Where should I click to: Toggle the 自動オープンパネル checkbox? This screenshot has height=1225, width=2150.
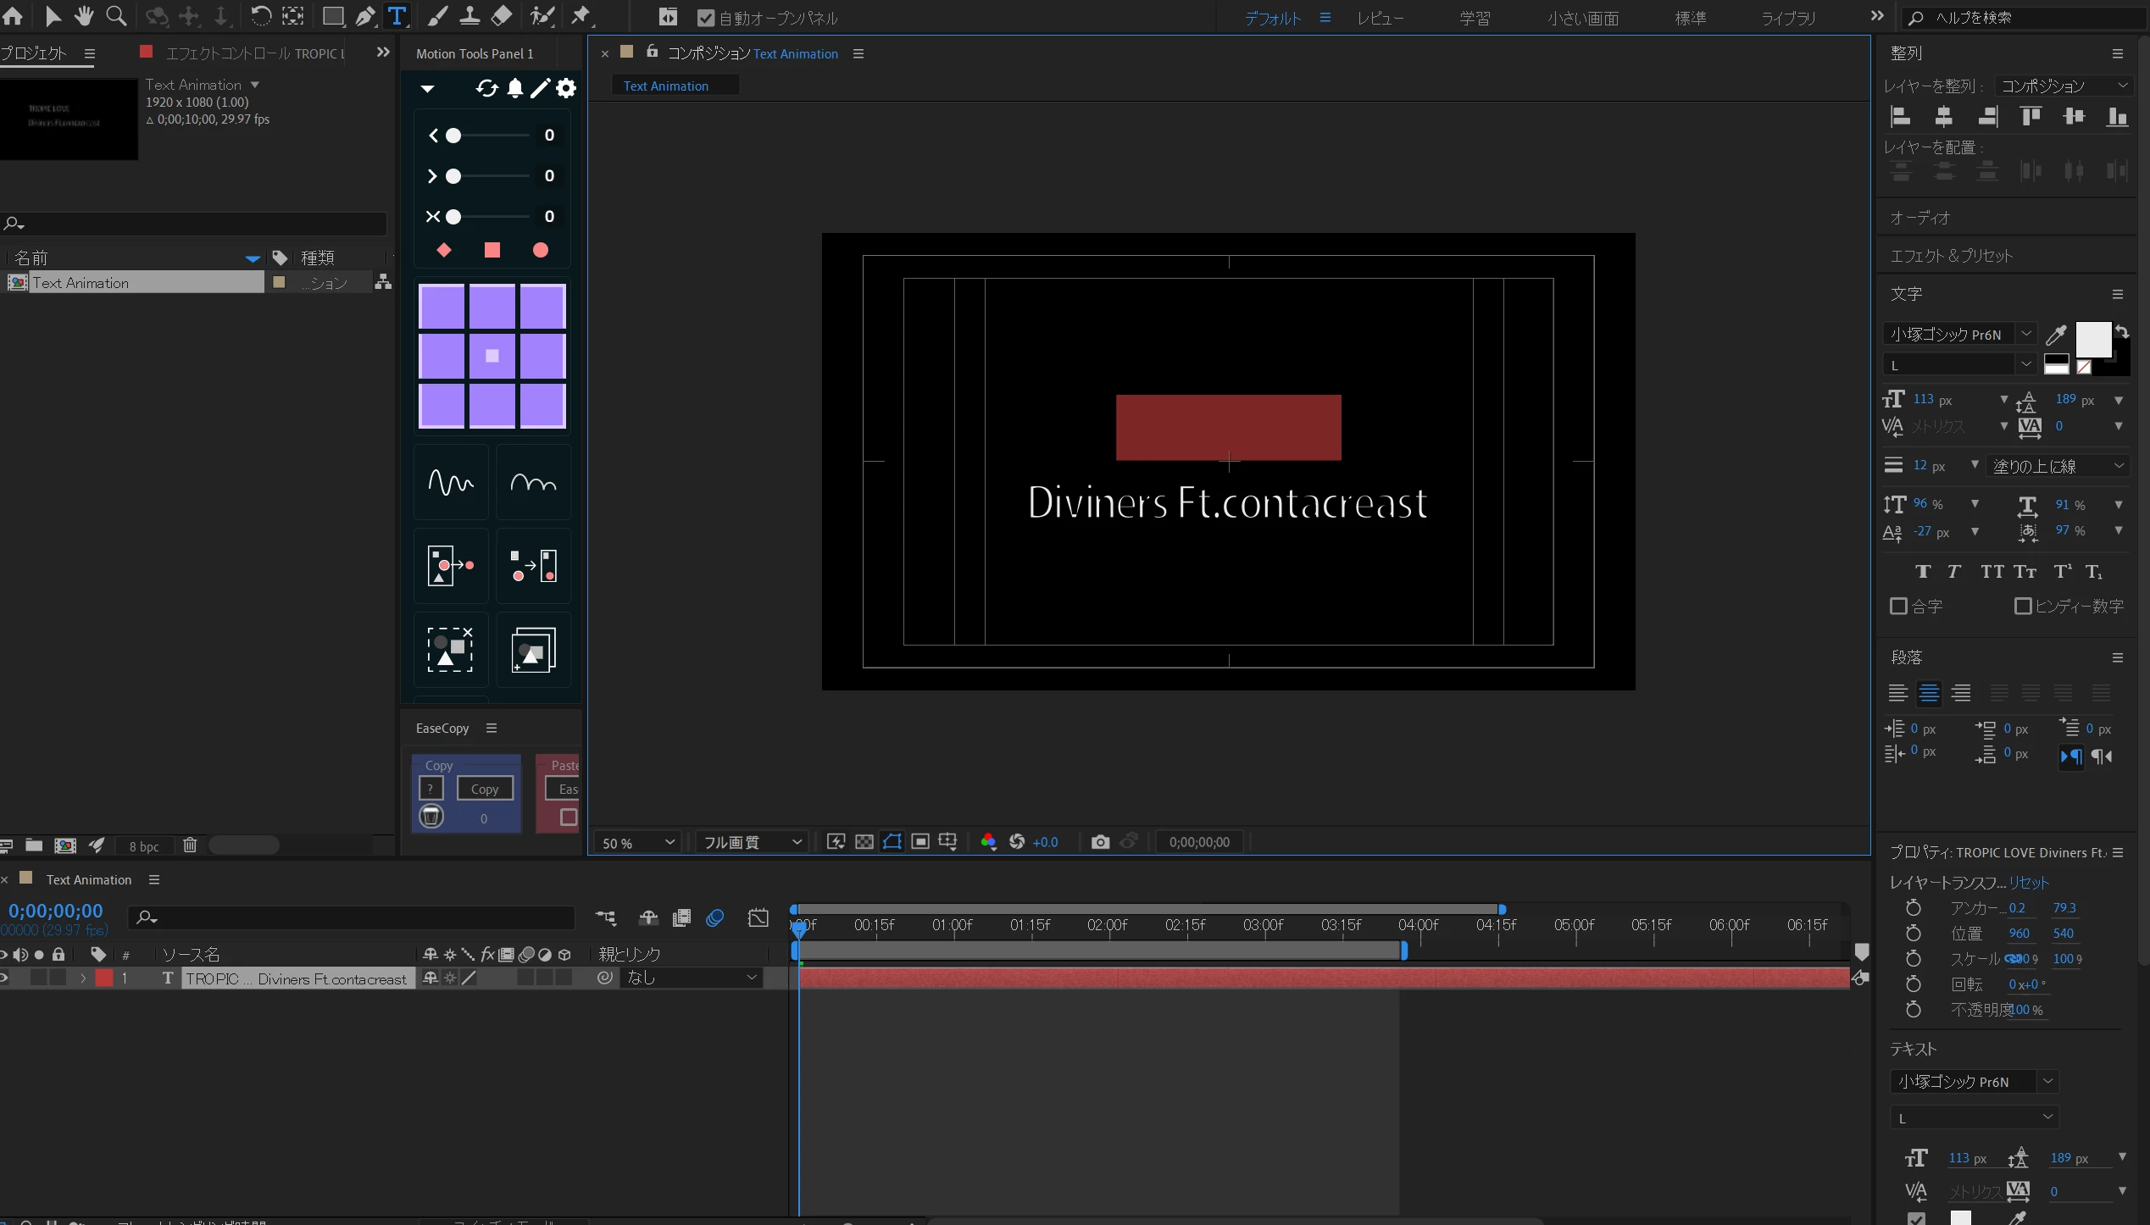(x=705, y=18)
